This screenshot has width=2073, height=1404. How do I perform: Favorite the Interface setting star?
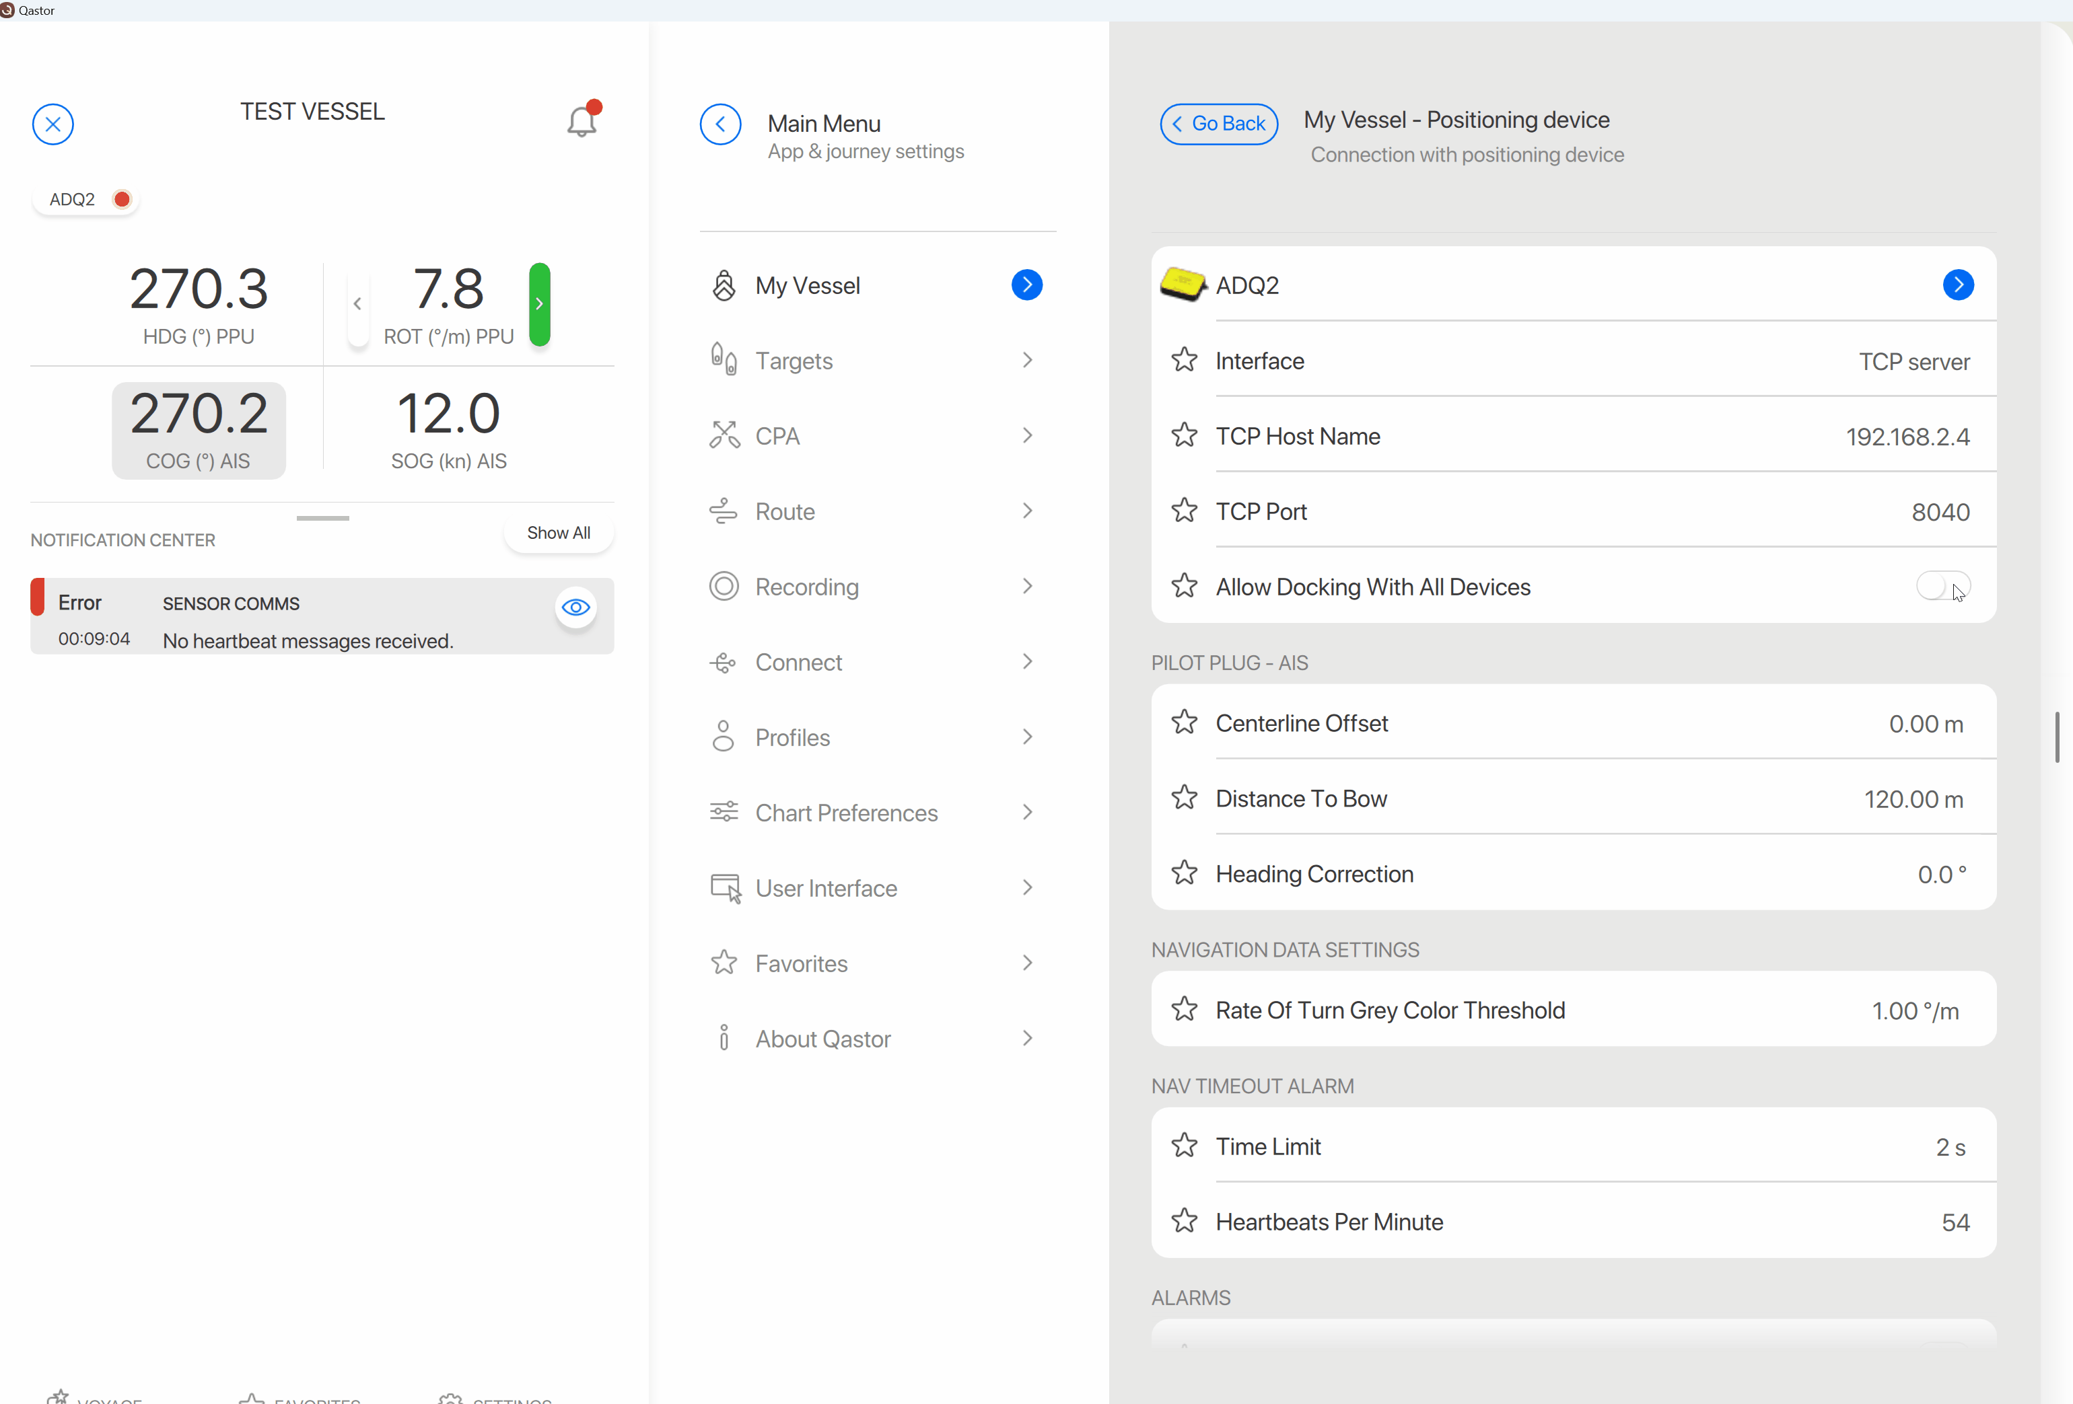click(1184, 360)
